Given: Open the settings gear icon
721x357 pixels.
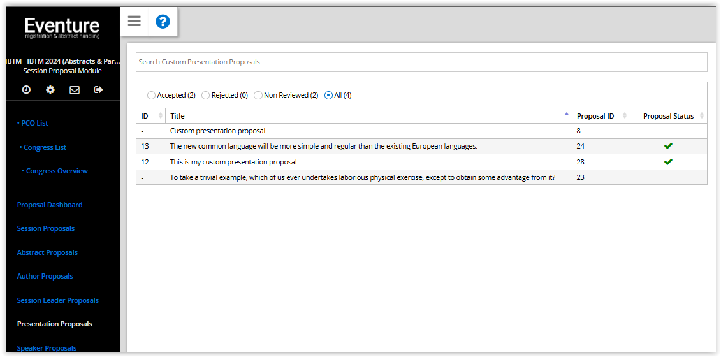Looking at the screenshot, I should coord(50,90).
